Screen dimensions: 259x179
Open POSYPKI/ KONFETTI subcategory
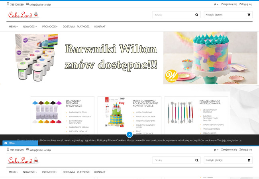tap(145, 121)
